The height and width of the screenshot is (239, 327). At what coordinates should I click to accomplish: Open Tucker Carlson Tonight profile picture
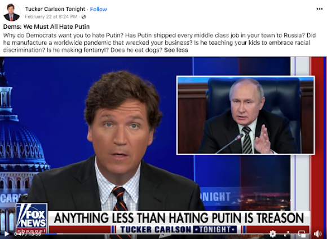pyautogui.click(x=12, y=13)
